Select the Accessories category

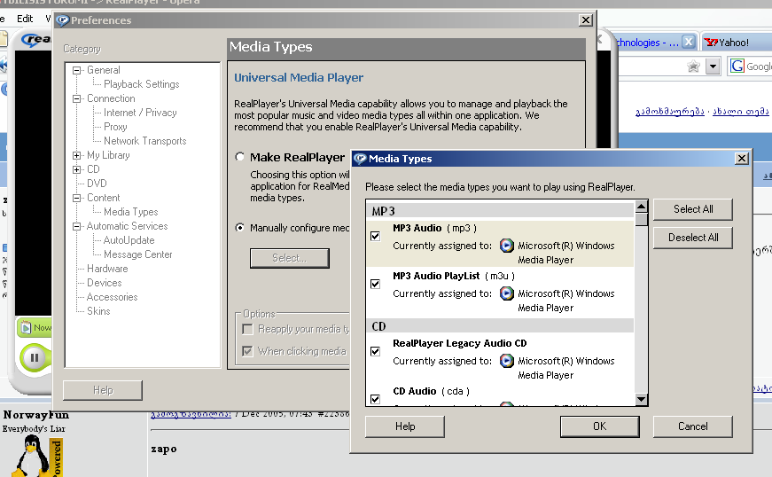(x=112, y=297)
